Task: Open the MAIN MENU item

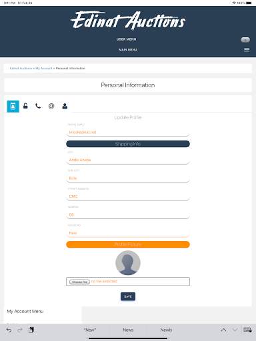Action: tap(128, 49)
